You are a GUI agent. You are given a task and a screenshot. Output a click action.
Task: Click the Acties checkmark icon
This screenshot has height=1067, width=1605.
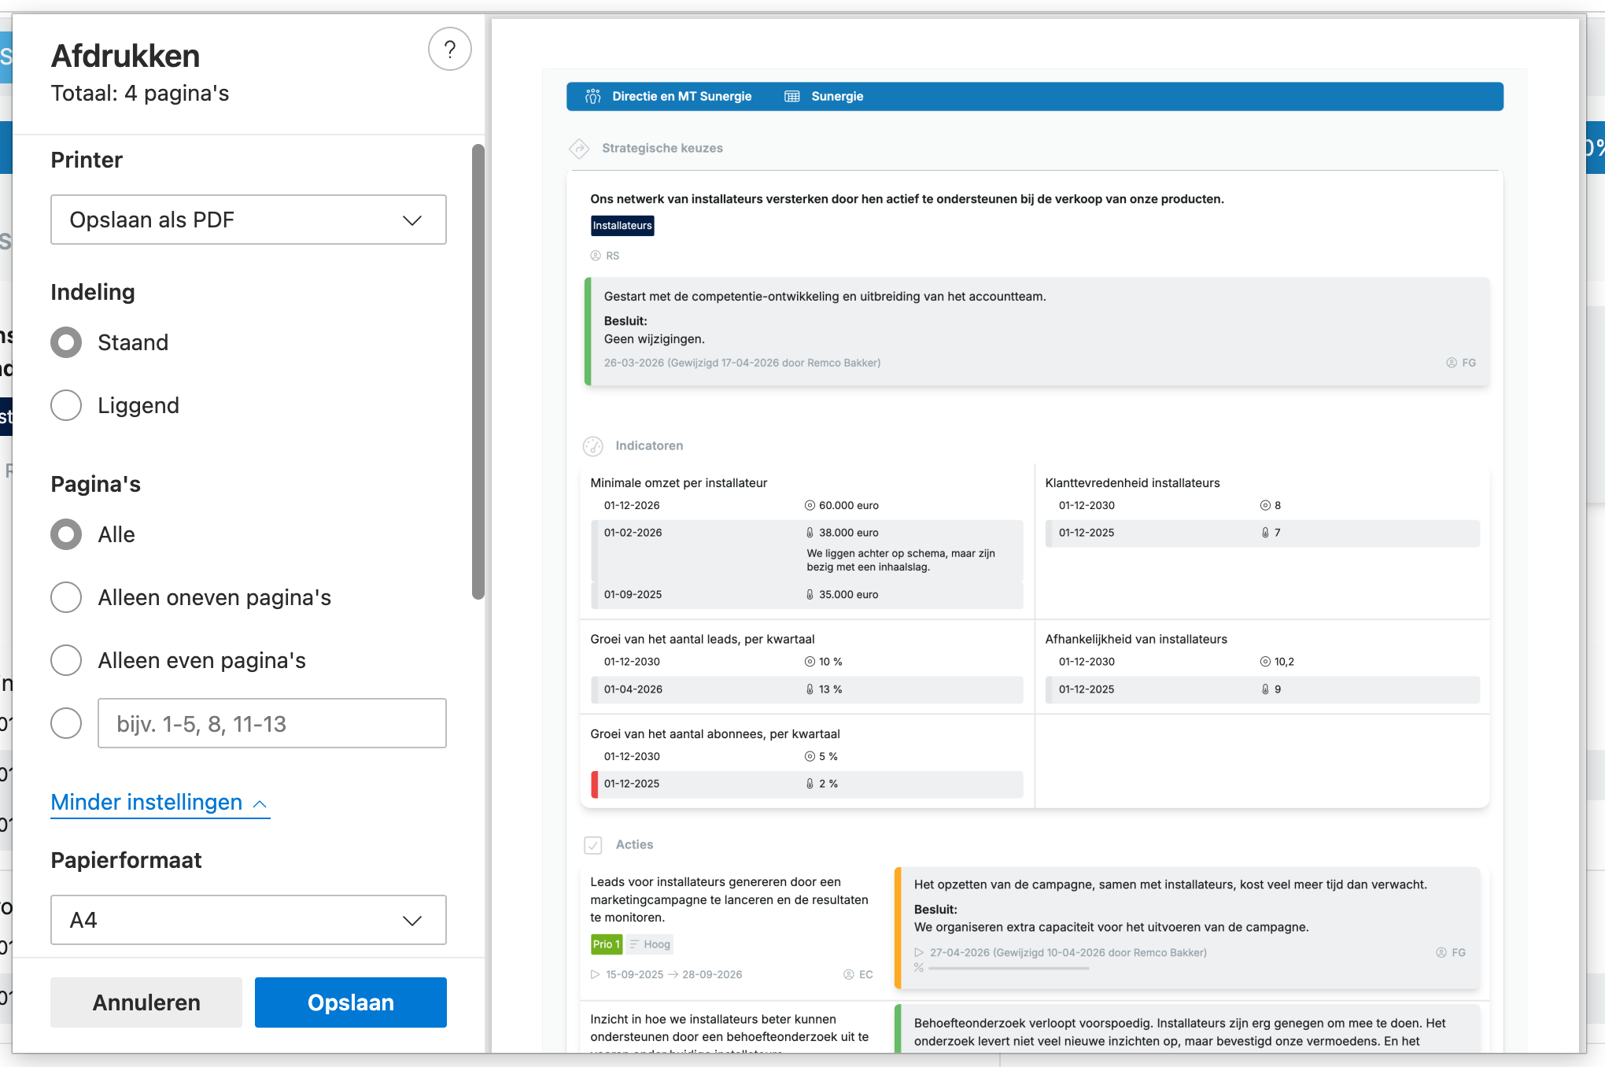[x=593, y=845]
